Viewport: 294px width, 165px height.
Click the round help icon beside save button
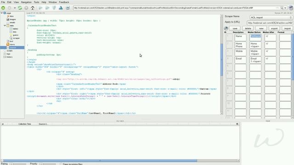226,28
